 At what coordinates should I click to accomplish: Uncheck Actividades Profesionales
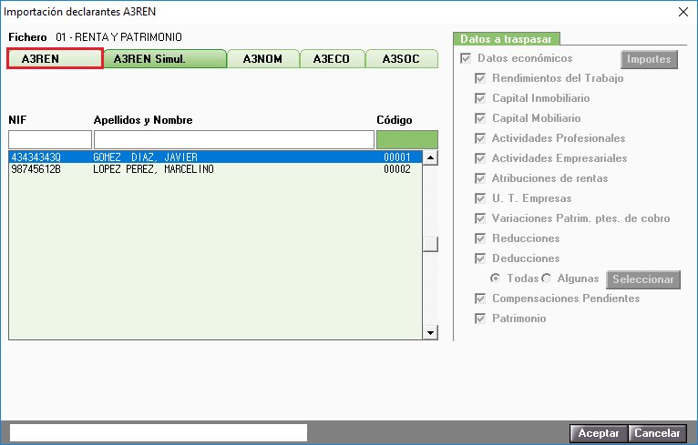[x=480, y=138]
